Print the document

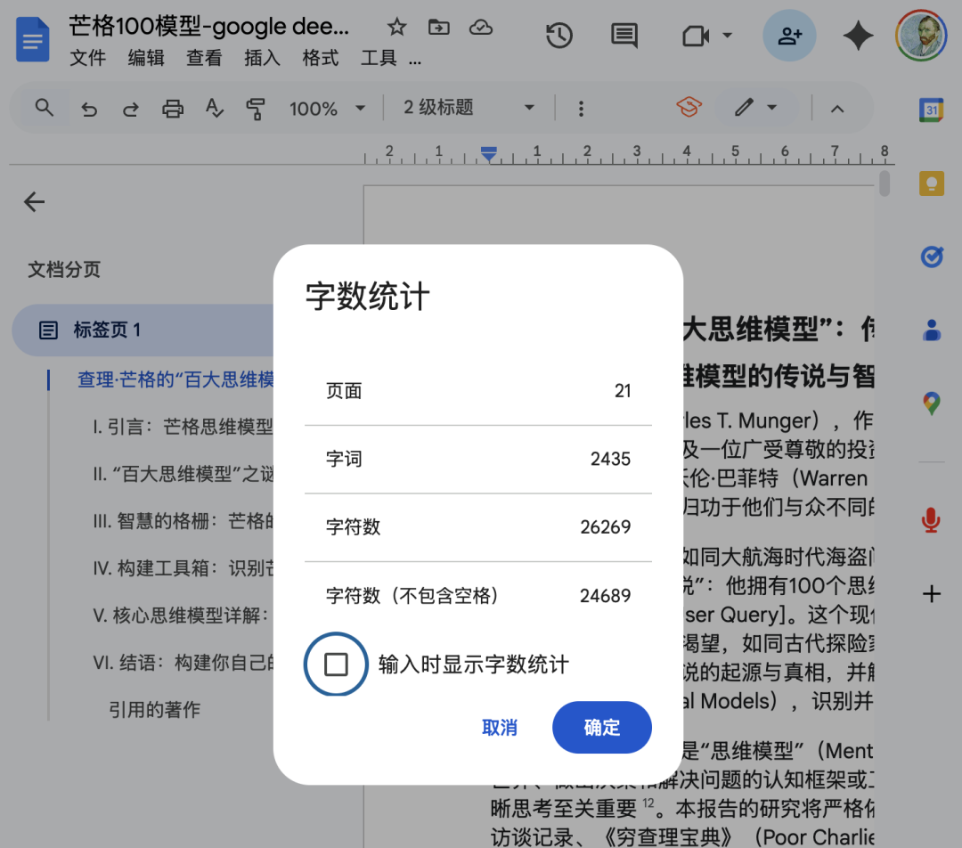point(173,109)
